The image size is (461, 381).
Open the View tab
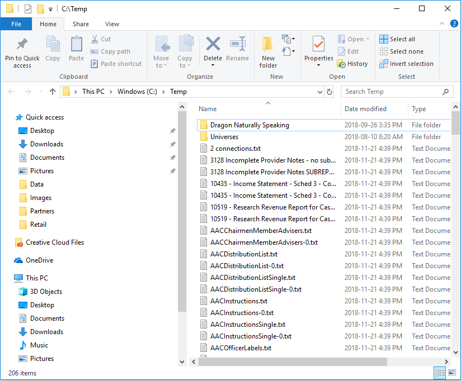(x=112, y=24)
